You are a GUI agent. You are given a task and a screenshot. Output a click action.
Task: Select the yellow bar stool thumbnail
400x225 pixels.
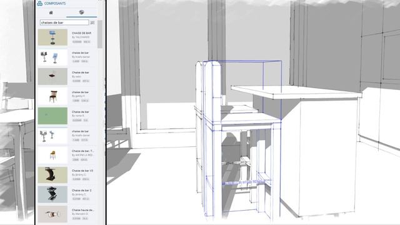click(52, 155)
